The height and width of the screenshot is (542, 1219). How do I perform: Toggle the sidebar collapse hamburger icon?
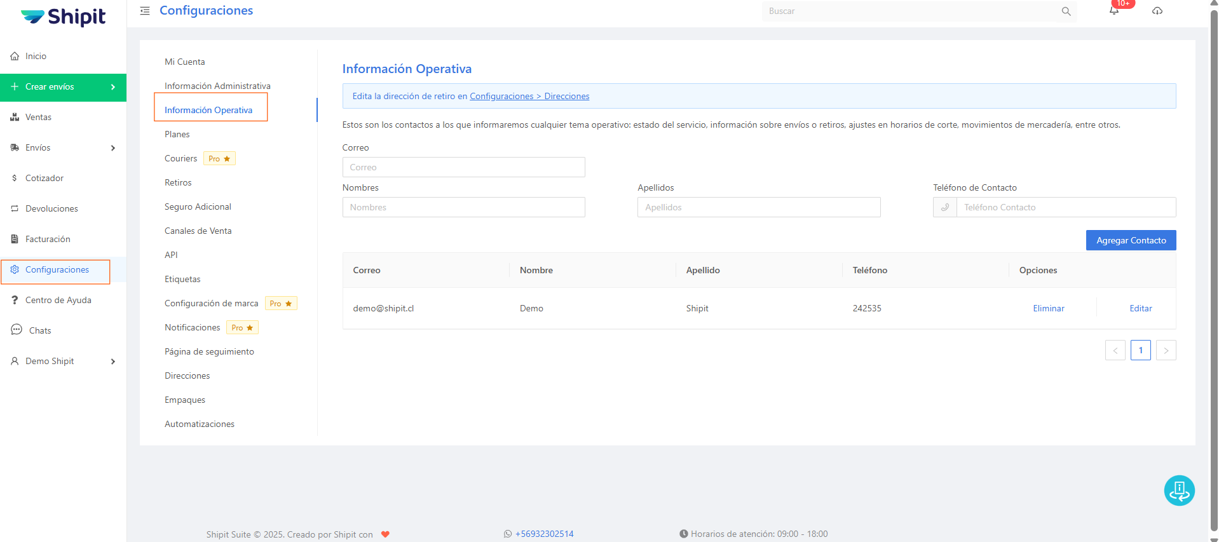145,11
